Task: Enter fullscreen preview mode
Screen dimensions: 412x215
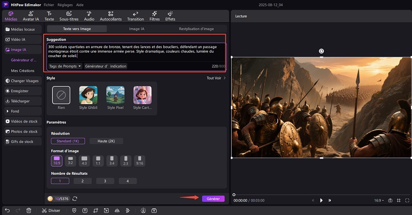Action: click(407, 200)
